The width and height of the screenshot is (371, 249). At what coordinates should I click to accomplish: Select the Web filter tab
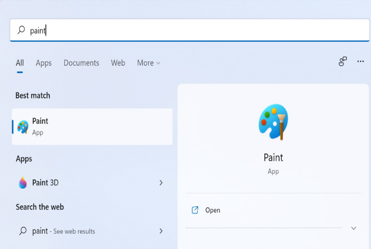[x=118, y=63]
